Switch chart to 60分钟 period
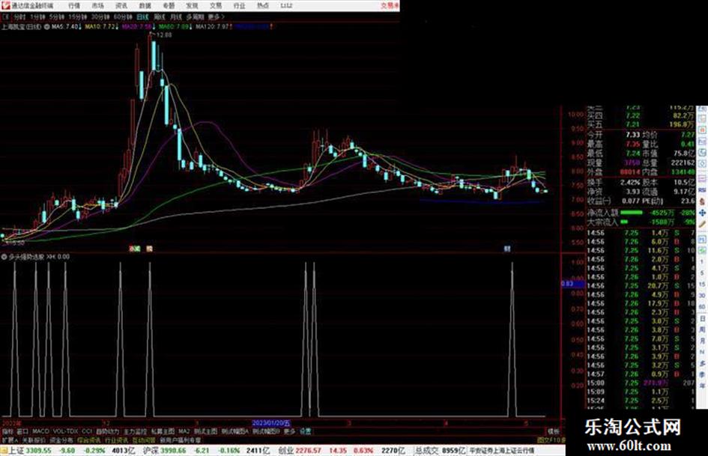 122,17
